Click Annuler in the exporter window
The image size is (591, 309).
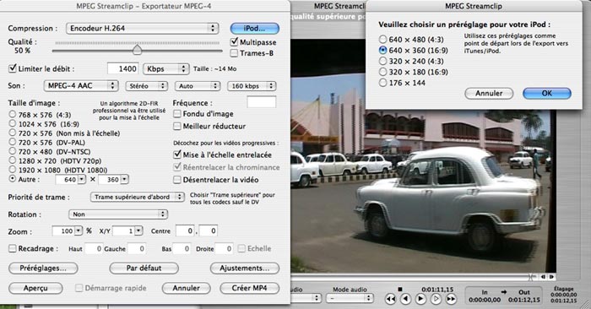pyautogui.click(x=187, y=288)
